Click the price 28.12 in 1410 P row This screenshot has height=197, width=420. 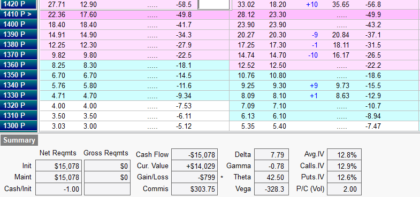(x=246, y=15)
